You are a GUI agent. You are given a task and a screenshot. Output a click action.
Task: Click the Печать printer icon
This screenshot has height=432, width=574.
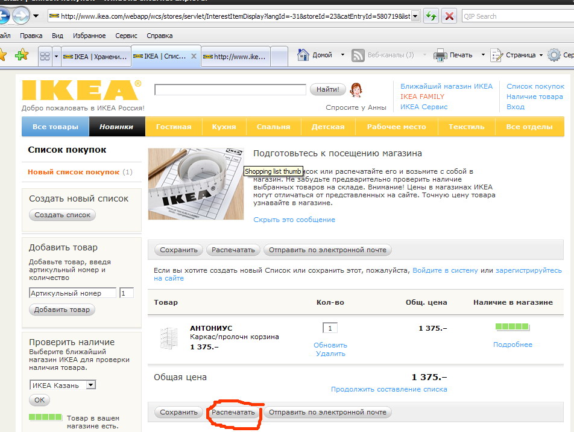(x=440, y=55)
